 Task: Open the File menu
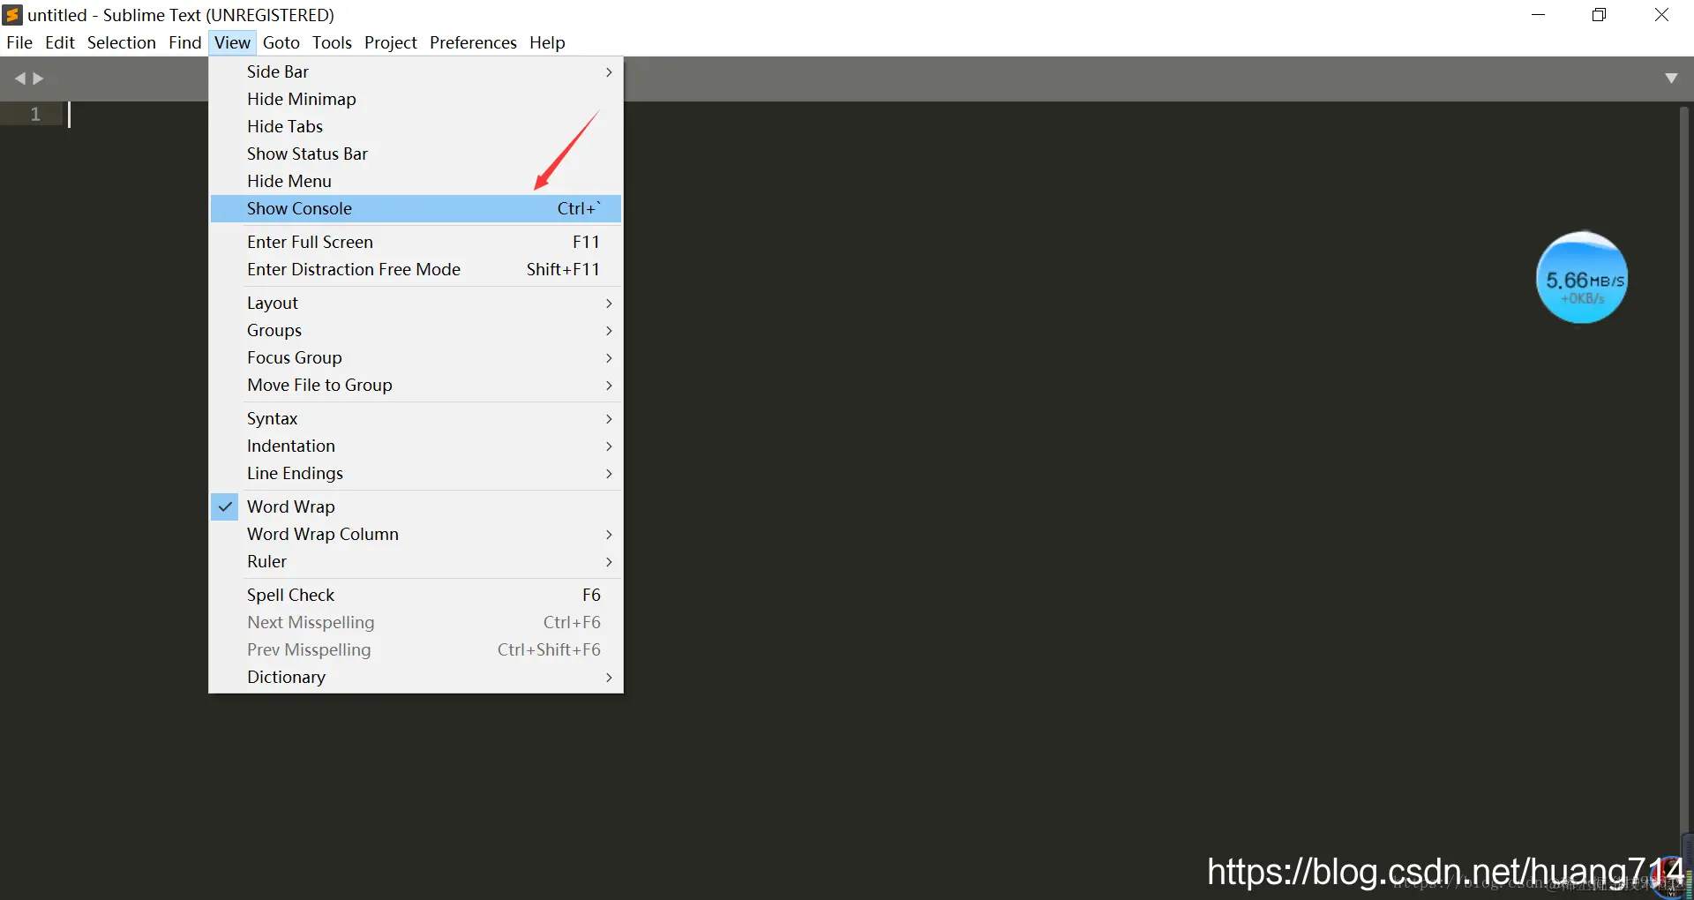[19, 42]
